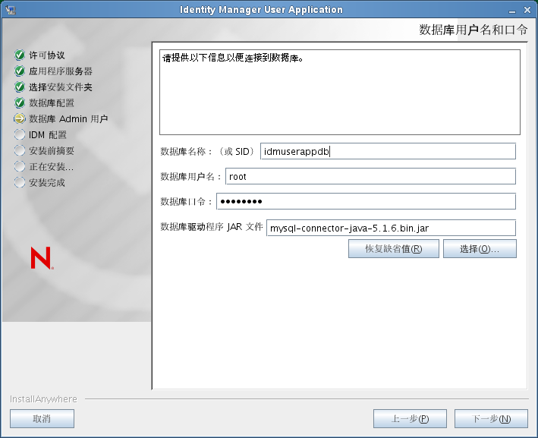Viewport: 538px width, 438px height.
Task: Click the green check beside 选择安装文件夹
Action: [x=20, y=87]
